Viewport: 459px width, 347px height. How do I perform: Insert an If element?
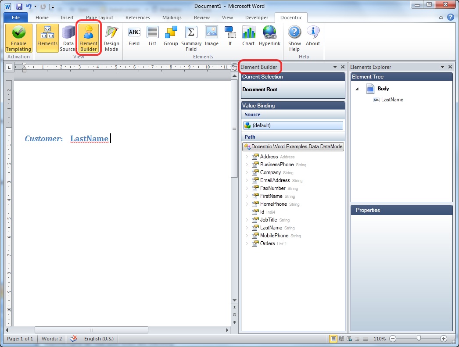(x=230, y=36)
